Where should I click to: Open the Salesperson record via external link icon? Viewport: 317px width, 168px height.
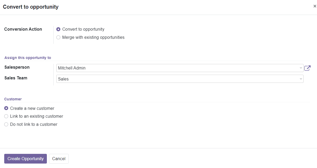308,68
